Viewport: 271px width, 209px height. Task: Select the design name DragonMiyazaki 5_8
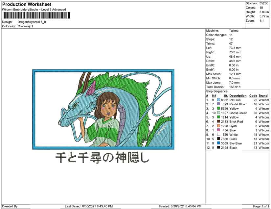[32, 22]
